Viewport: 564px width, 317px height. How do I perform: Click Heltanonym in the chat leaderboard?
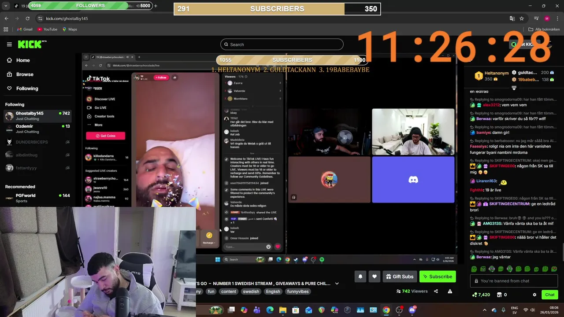pyautogui.click(x=497, y=73)
